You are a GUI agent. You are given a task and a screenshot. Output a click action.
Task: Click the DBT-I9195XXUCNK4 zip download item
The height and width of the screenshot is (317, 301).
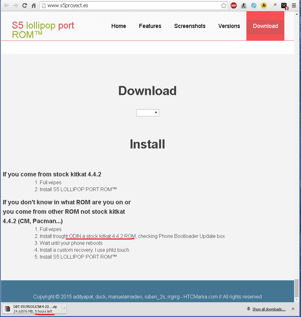tap(34, 309)
